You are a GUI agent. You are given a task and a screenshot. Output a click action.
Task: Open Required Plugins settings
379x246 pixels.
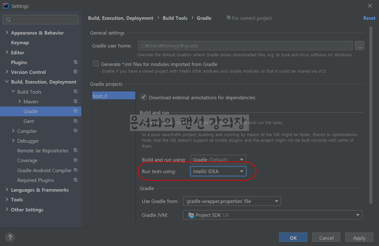[35, 180]
